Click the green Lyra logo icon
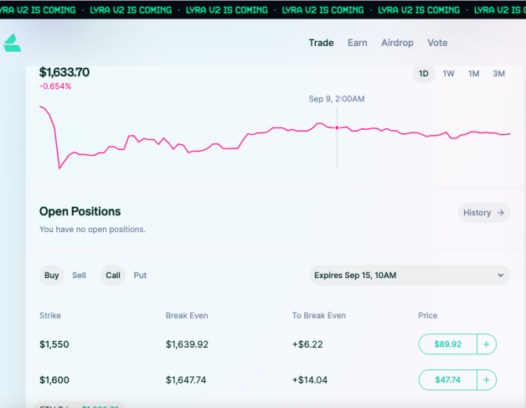526x408 pixels. click(x=12, y=43)
